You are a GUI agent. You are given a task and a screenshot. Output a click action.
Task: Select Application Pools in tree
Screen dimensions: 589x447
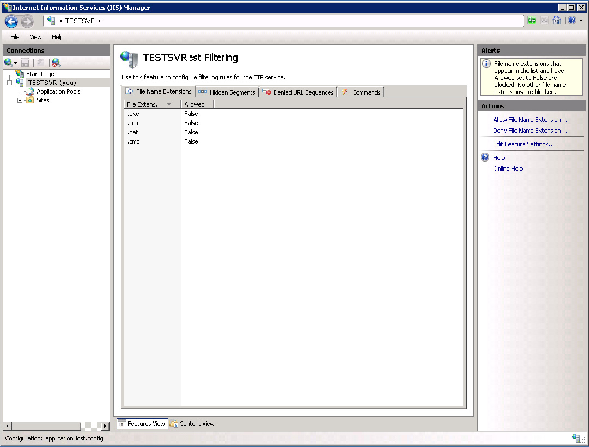coord(58,91)
